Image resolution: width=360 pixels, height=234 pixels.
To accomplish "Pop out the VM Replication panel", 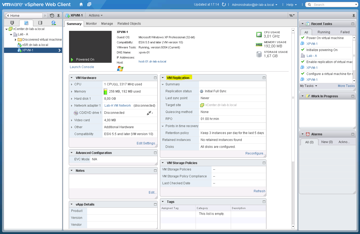I will point(264,77).
